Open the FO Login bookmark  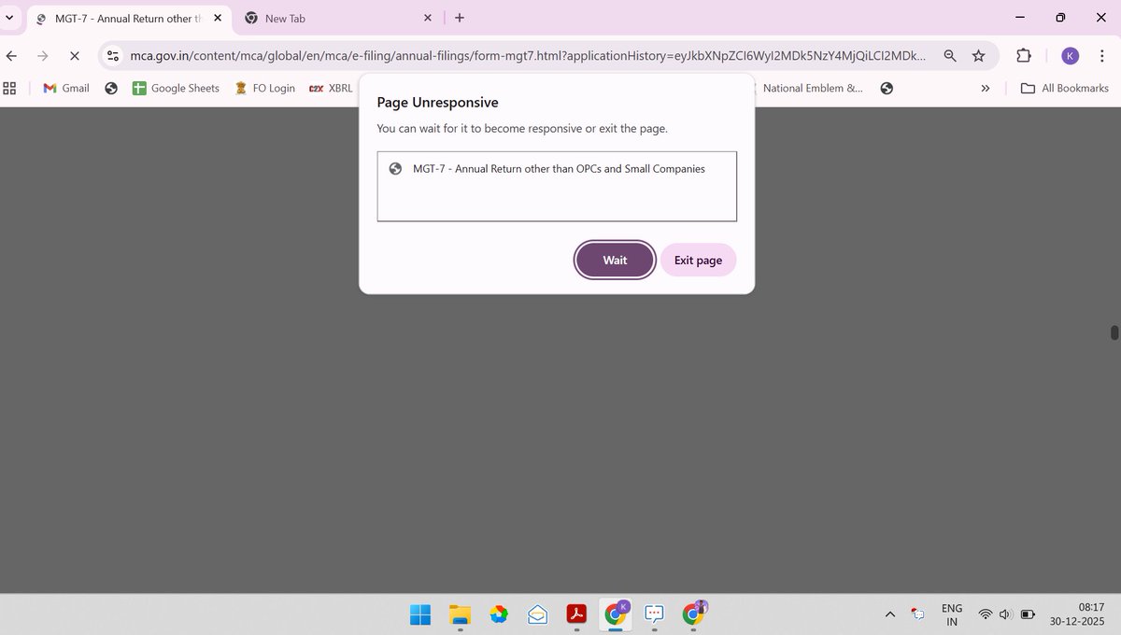pos(264,88)
